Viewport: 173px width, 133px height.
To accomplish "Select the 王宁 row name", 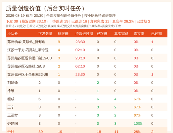I will click(x=11, y=107).
